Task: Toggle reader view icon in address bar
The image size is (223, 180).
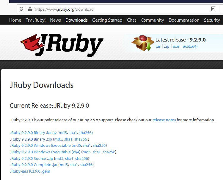Action: 213,9
